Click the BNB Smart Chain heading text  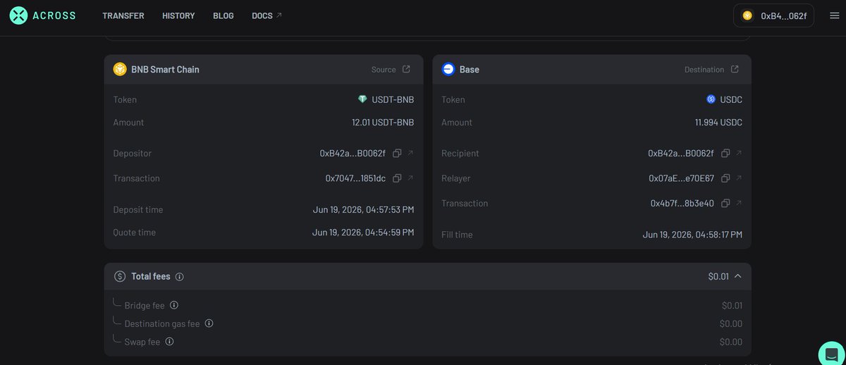click(x=165, y=69)
